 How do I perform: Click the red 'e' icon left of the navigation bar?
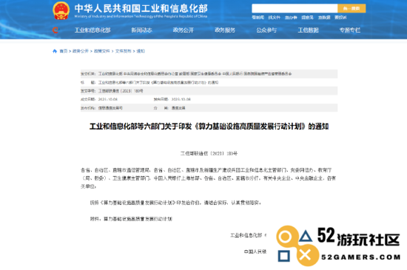point(55,30)
